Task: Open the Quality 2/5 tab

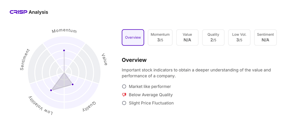Action: coord(213,37)
